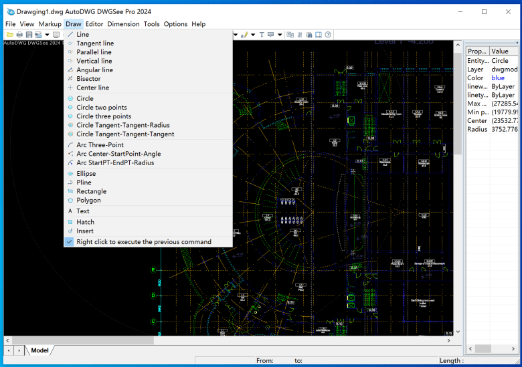522x367 pixels.
Task: Select Arc Center-StartPoint-Angle command
Action: point(148,154)
